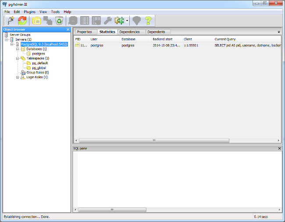Click the pg_global folder icon
This screenshot has width=285, height=222.
tap(28, 68)
